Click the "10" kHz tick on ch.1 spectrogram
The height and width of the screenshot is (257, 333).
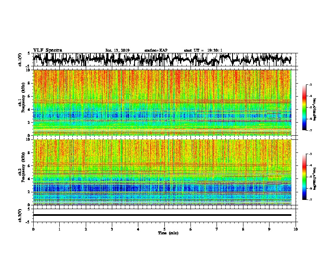pos(29,70)
